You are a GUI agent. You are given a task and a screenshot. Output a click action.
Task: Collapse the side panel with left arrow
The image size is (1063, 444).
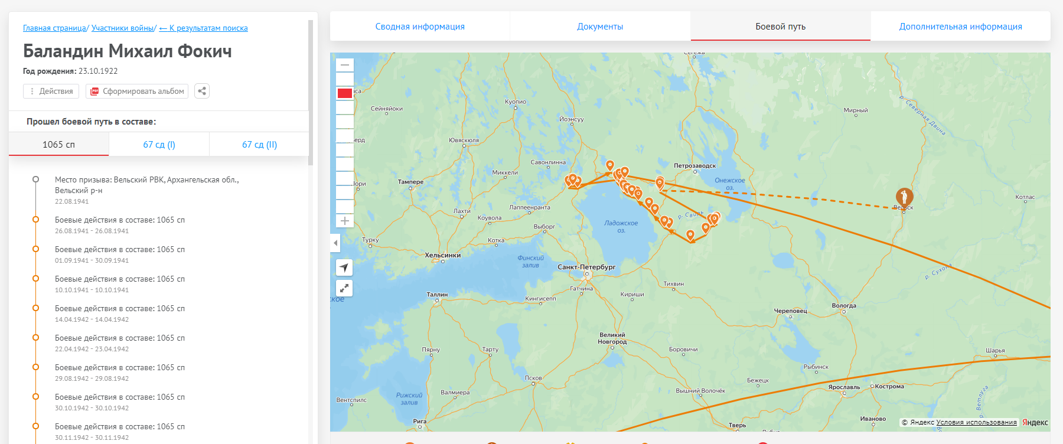335,243
